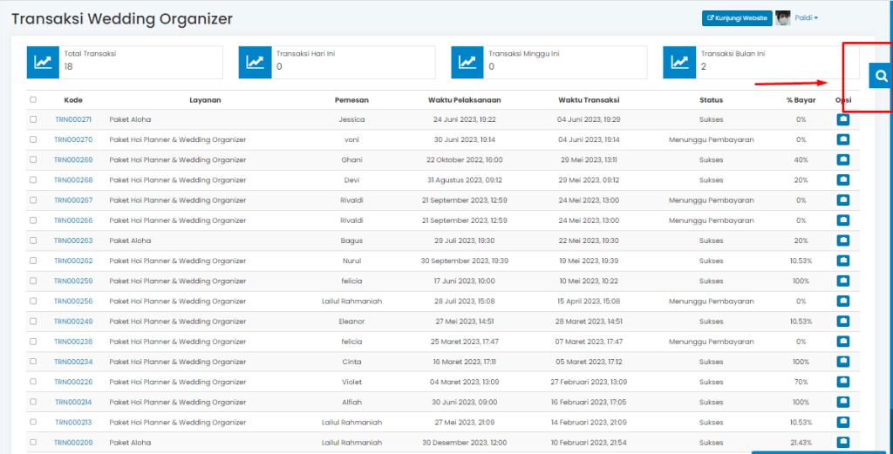
Task: Click the Status column header
Action: 711,99
